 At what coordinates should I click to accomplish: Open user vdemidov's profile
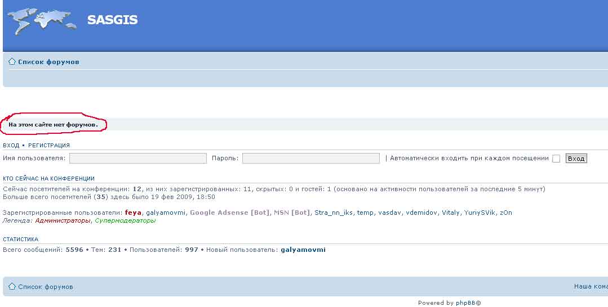point(421,213)
